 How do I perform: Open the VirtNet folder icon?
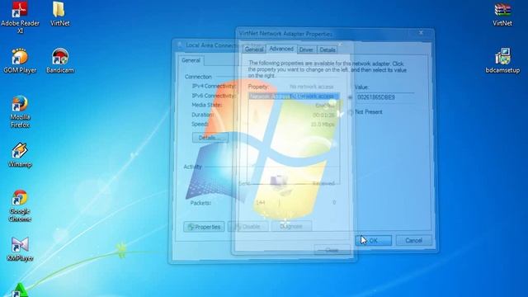click(59, 13)
